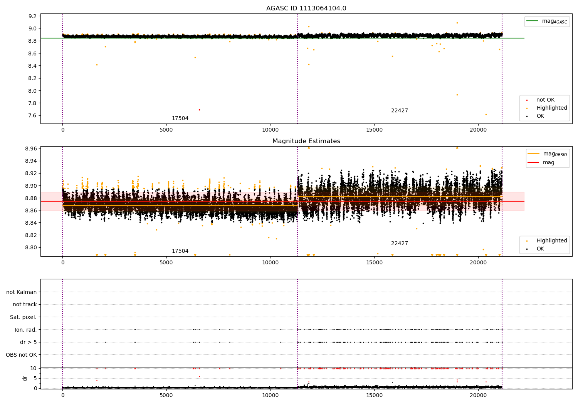578x404 pixels.
Task: Click the "not track" axis label
Action: click(25, 305)
